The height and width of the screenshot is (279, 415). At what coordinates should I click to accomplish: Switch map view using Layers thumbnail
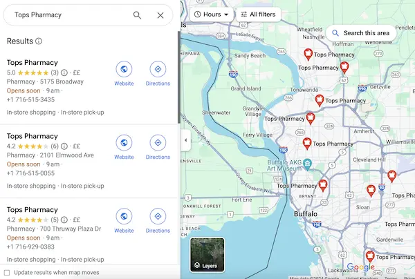[207, 255]
